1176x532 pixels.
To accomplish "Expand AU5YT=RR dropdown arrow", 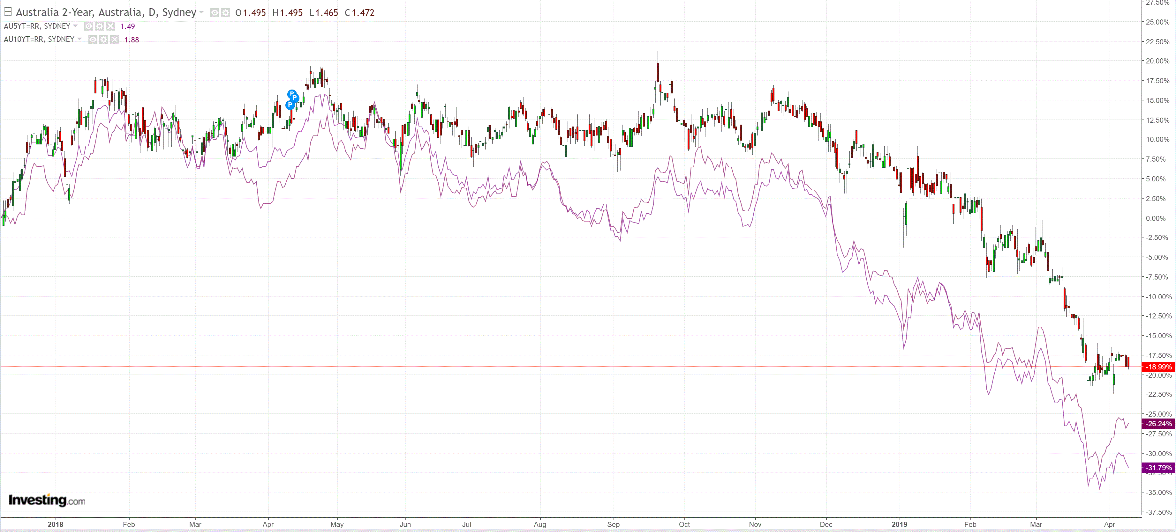I will tap(76, 26).
